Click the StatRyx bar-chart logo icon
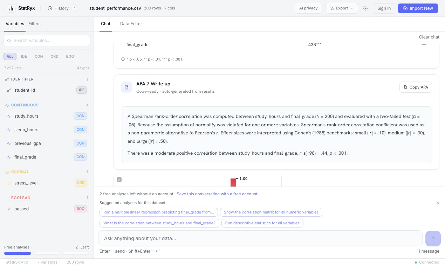445x266 pixels. 11,8
